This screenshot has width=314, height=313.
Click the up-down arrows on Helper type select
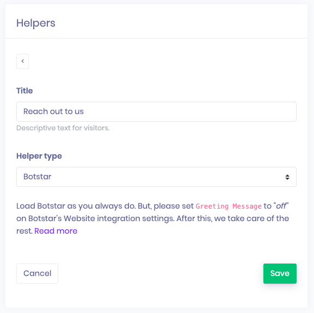point(287,177)
